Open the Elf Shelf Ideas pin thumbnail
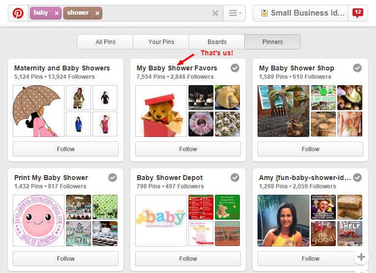 pos(350,233)
